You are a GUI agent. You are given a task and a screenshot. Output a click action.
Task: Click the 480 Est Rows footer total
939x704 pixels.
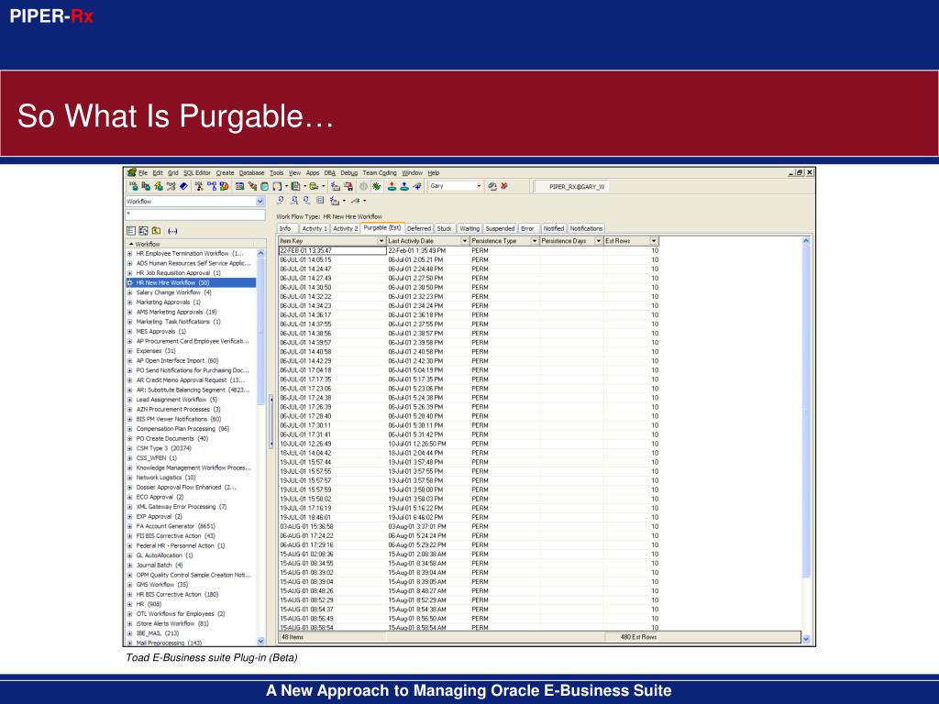pos(638,638)
